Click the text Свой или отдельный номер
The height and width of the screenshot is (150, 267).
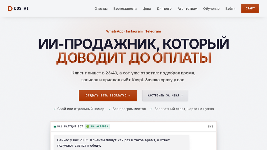point(81,109)
